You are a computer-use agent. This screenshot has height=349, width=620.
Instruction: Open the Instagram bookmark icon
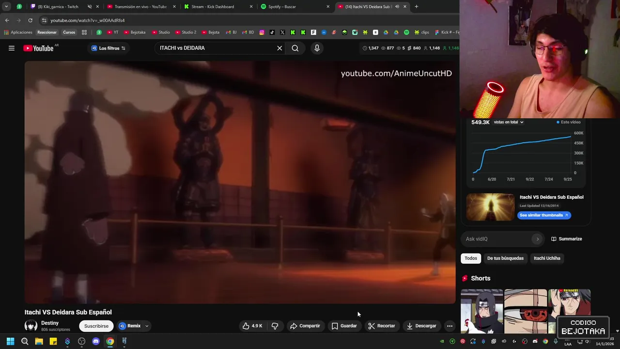(x=262, y=32)
